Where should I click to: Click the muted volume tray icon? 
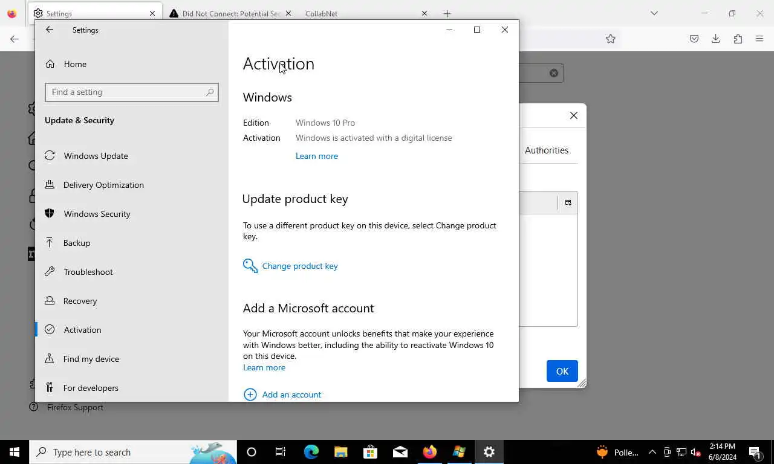click(x=696, y=452)
